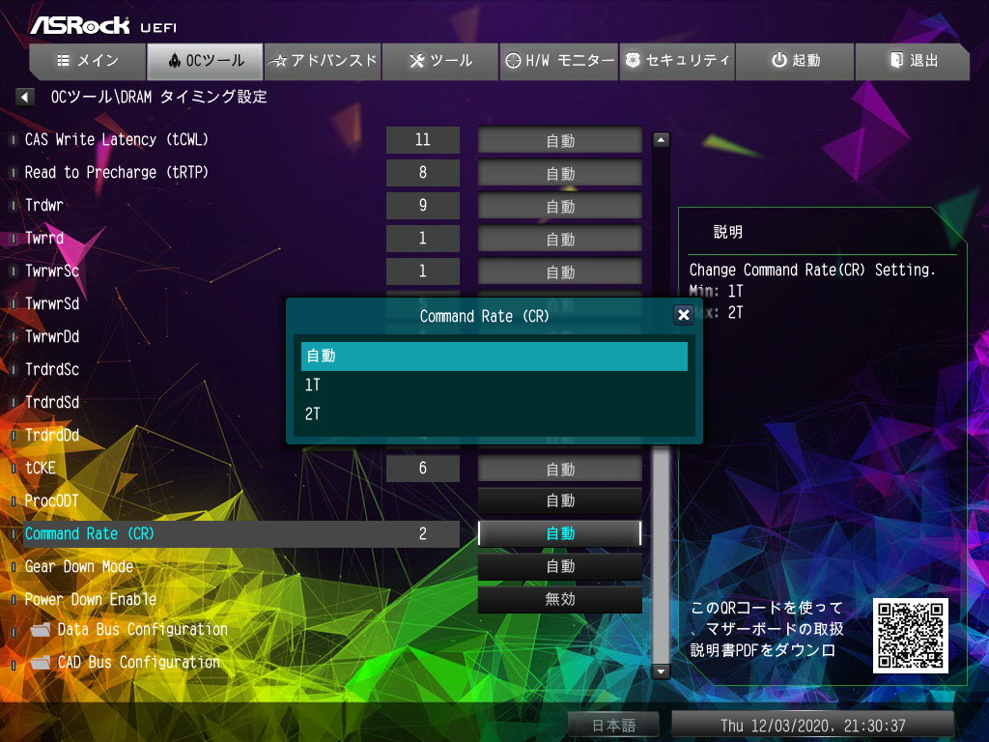Click the Twrrd value 1 field
The height and width of the screenshot is (742, 989).
(x=423, y=239)
